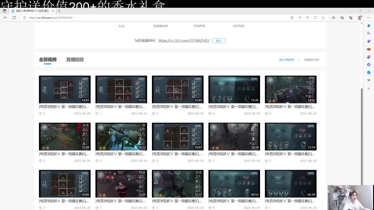Play the 14:41 video thumbnail
The image size is (374, 210).
(x=65, y=89)
